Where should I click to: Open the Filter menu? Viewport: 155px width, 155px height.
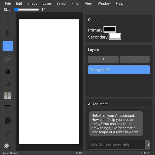pyautogui.click(x=75, y=3)
